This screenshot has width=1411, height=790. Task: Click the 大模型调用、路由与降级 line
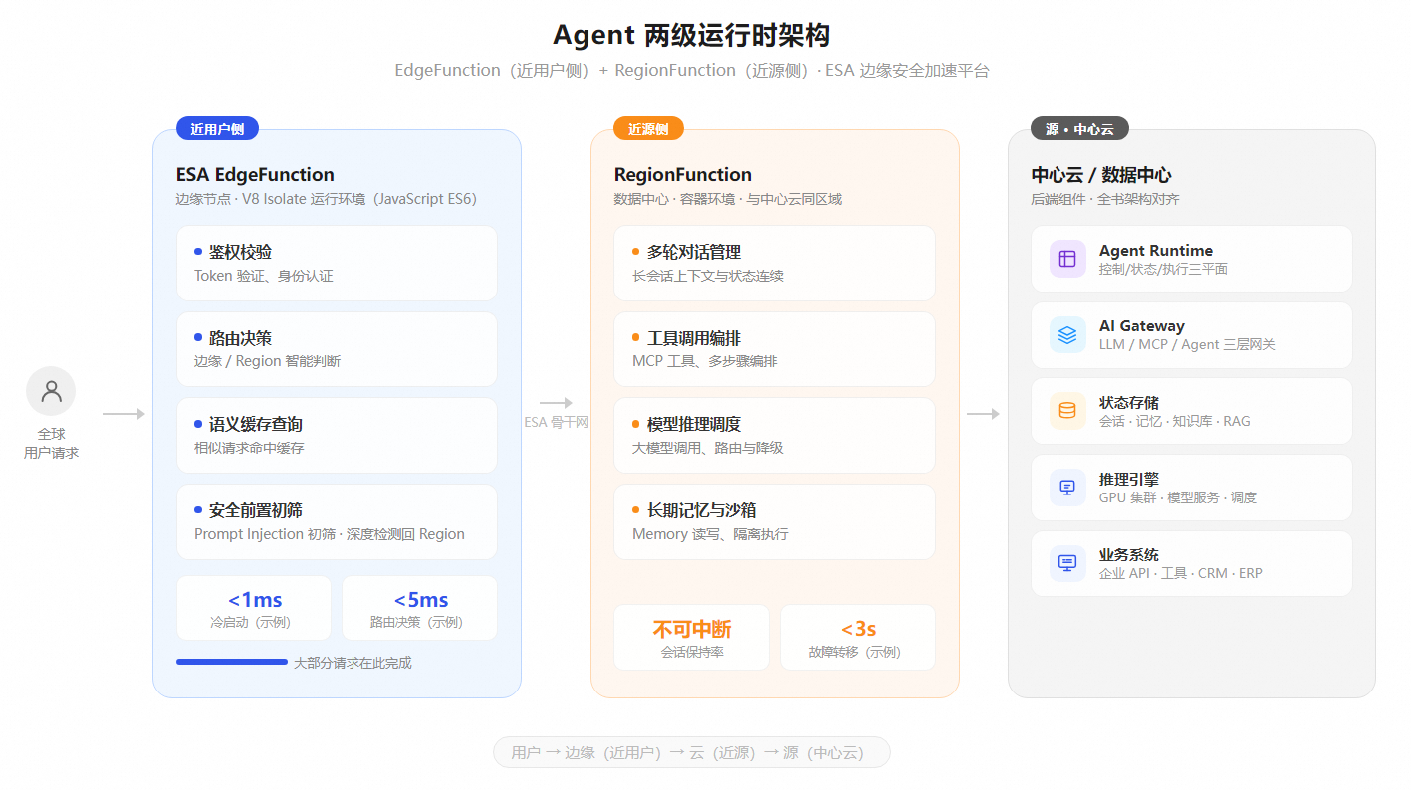point(708,448)
